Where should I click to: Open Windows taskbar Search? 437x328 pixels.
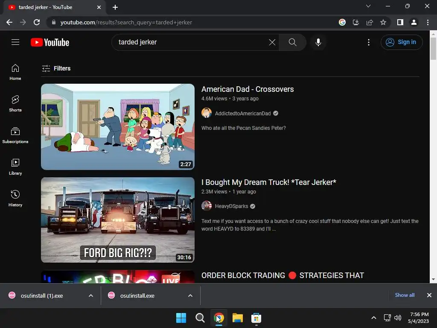point(200,318)
